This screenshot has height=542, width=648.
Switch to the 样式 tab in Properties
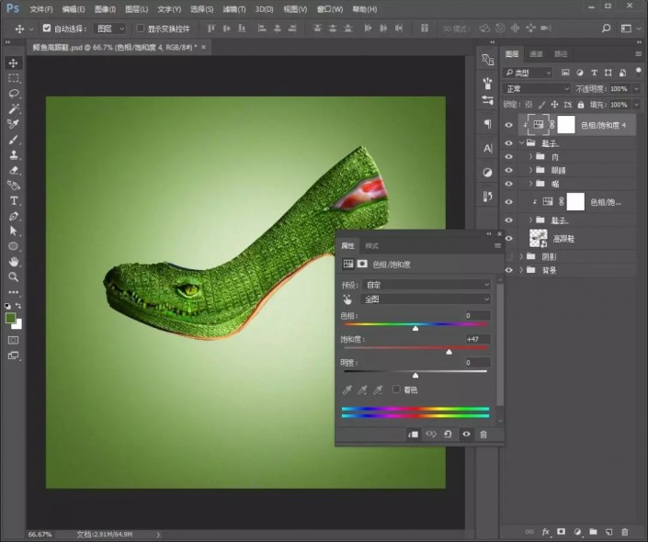pyautogui.click(x=371, y=246)
